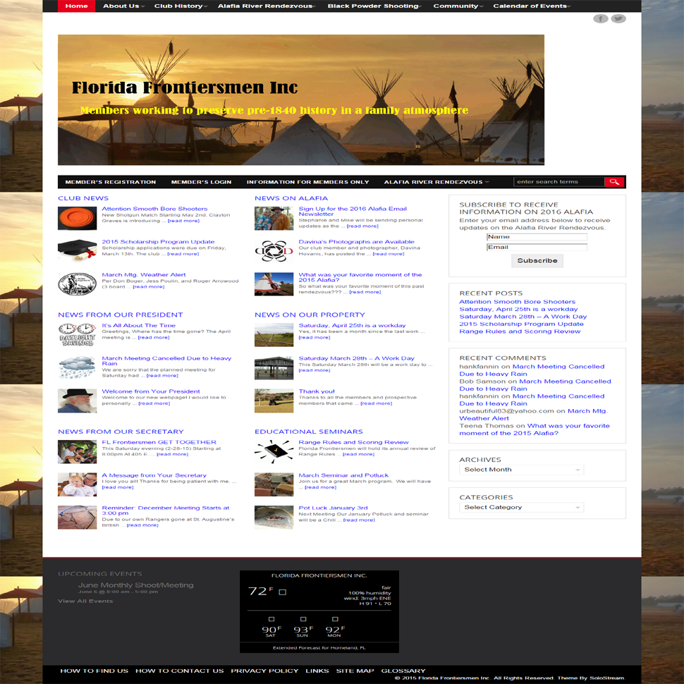Open the Privacy Policy footer link

click(x=264, y=671)
